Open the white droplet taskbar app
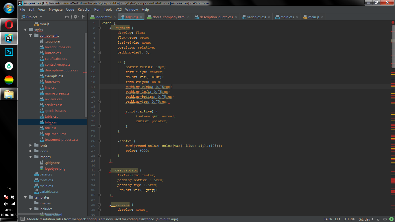Image resolution: width=395 pixels, height=222 pixels. (9, 66)
